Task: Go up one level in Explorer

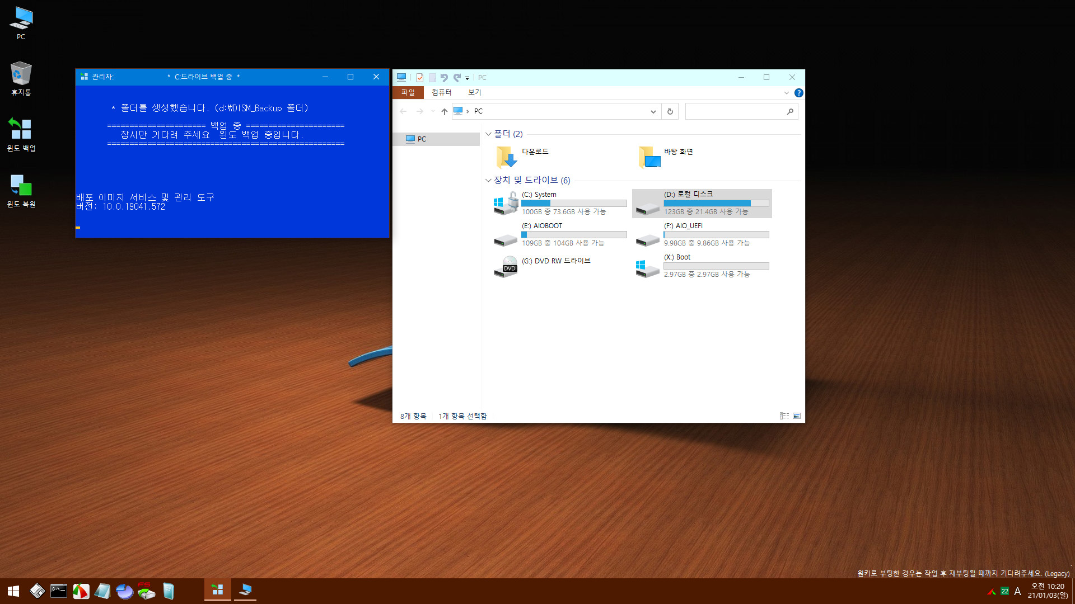Action: (444, 111)
